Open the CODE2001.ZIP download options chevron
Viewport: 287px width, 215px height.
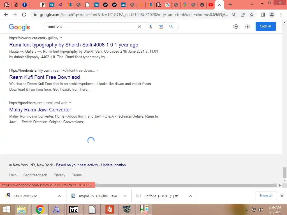[x=60, y=196]
